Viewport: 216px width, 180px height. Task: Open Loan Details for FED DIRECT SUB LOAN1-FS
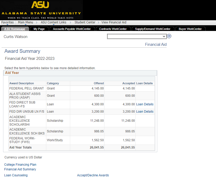pyautogui.click(x=145, y=104)
